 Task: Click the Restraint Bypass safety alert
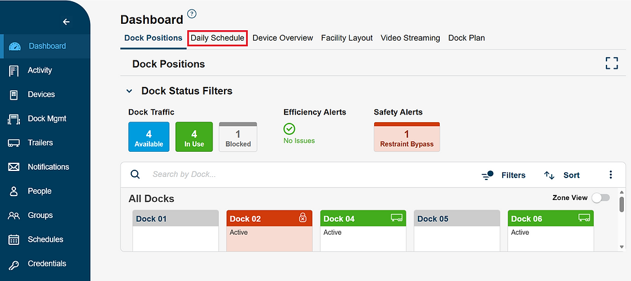[x=406, y=137]
